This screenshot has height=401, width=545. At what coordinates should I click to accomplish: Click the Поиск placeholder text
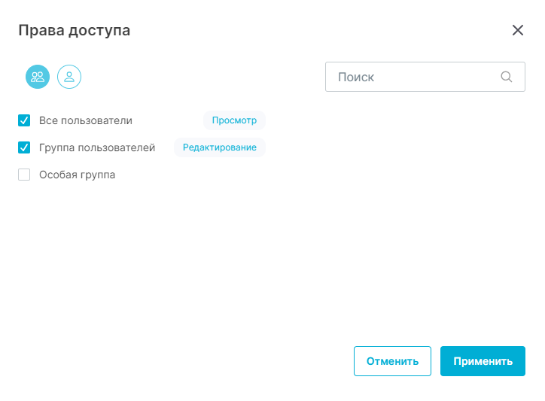click(356, 77)
